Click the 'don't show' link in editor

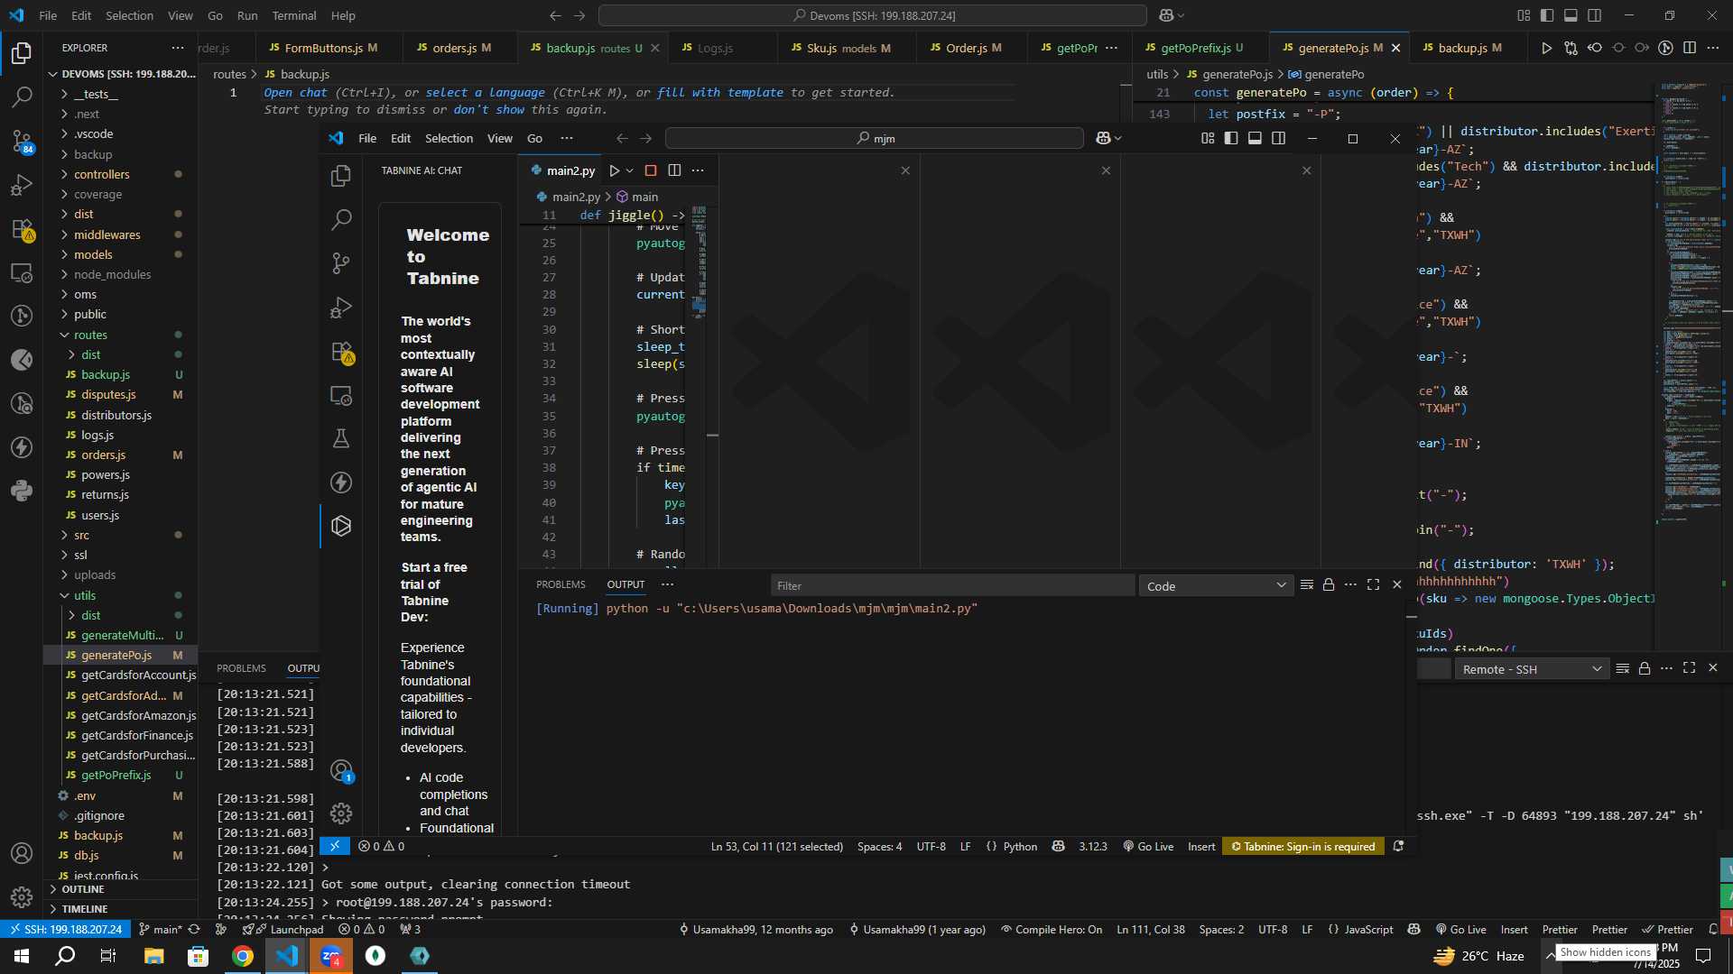(488, 109)
